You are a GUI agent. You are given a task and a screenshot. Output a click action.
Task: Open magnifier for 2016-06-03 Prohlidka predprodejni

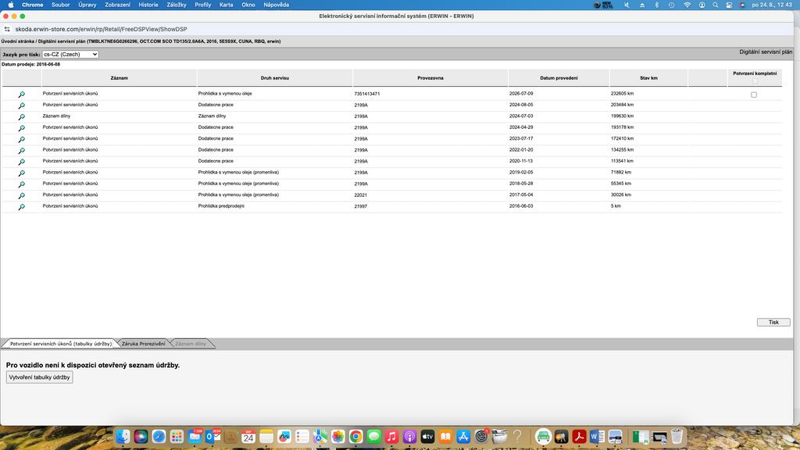click(x=21, y=206)
